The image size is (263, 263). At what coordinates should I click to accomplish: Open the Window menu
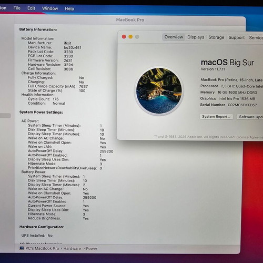click(x=50, y=8)
